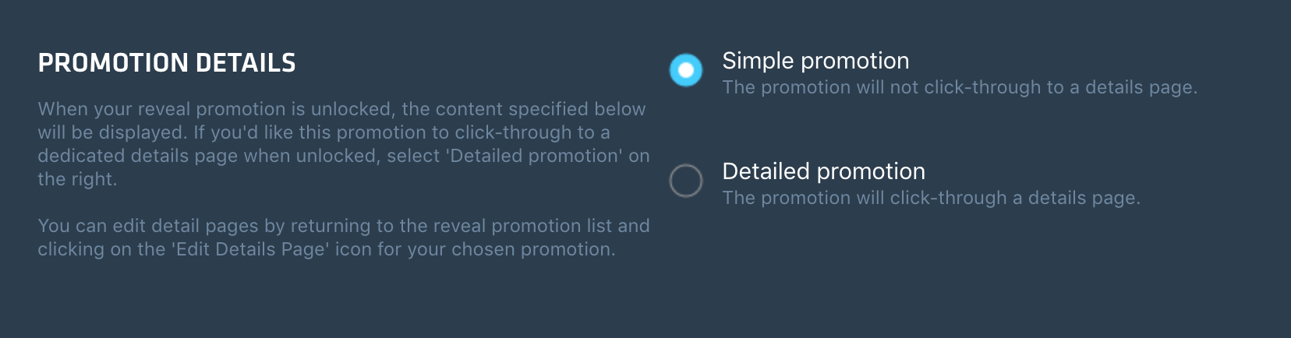Click the "Simple promotion" option label
This screenshot has height=338, width=1291.
tap(815, 61)
